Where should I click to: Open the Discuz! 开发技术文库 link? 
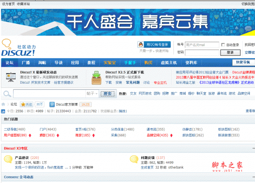pyautogui.click(x=35, y=82)
